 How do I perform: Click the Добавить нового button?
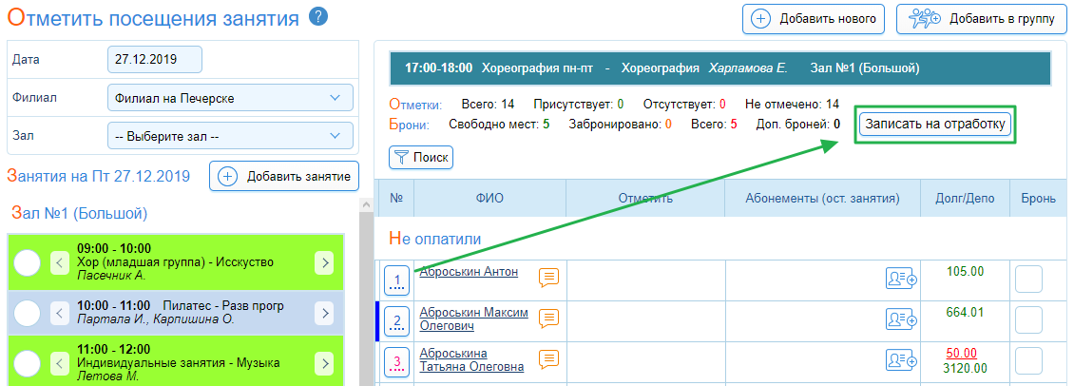(814, 19)
